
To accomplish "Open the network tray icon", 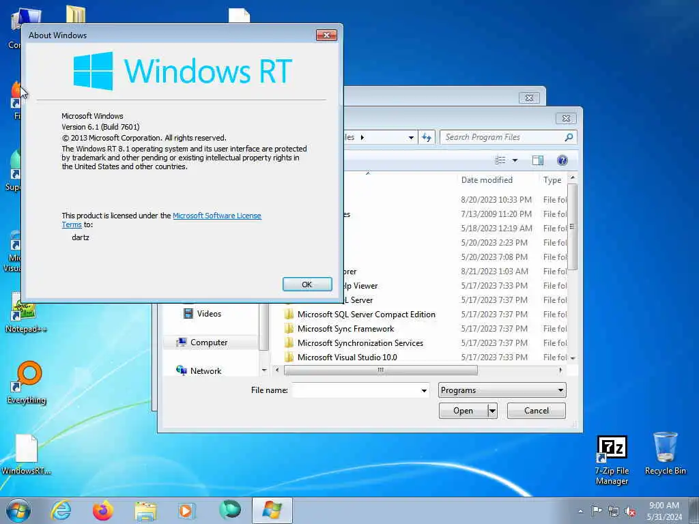I will pyautogui.click(x=614, y=511).
